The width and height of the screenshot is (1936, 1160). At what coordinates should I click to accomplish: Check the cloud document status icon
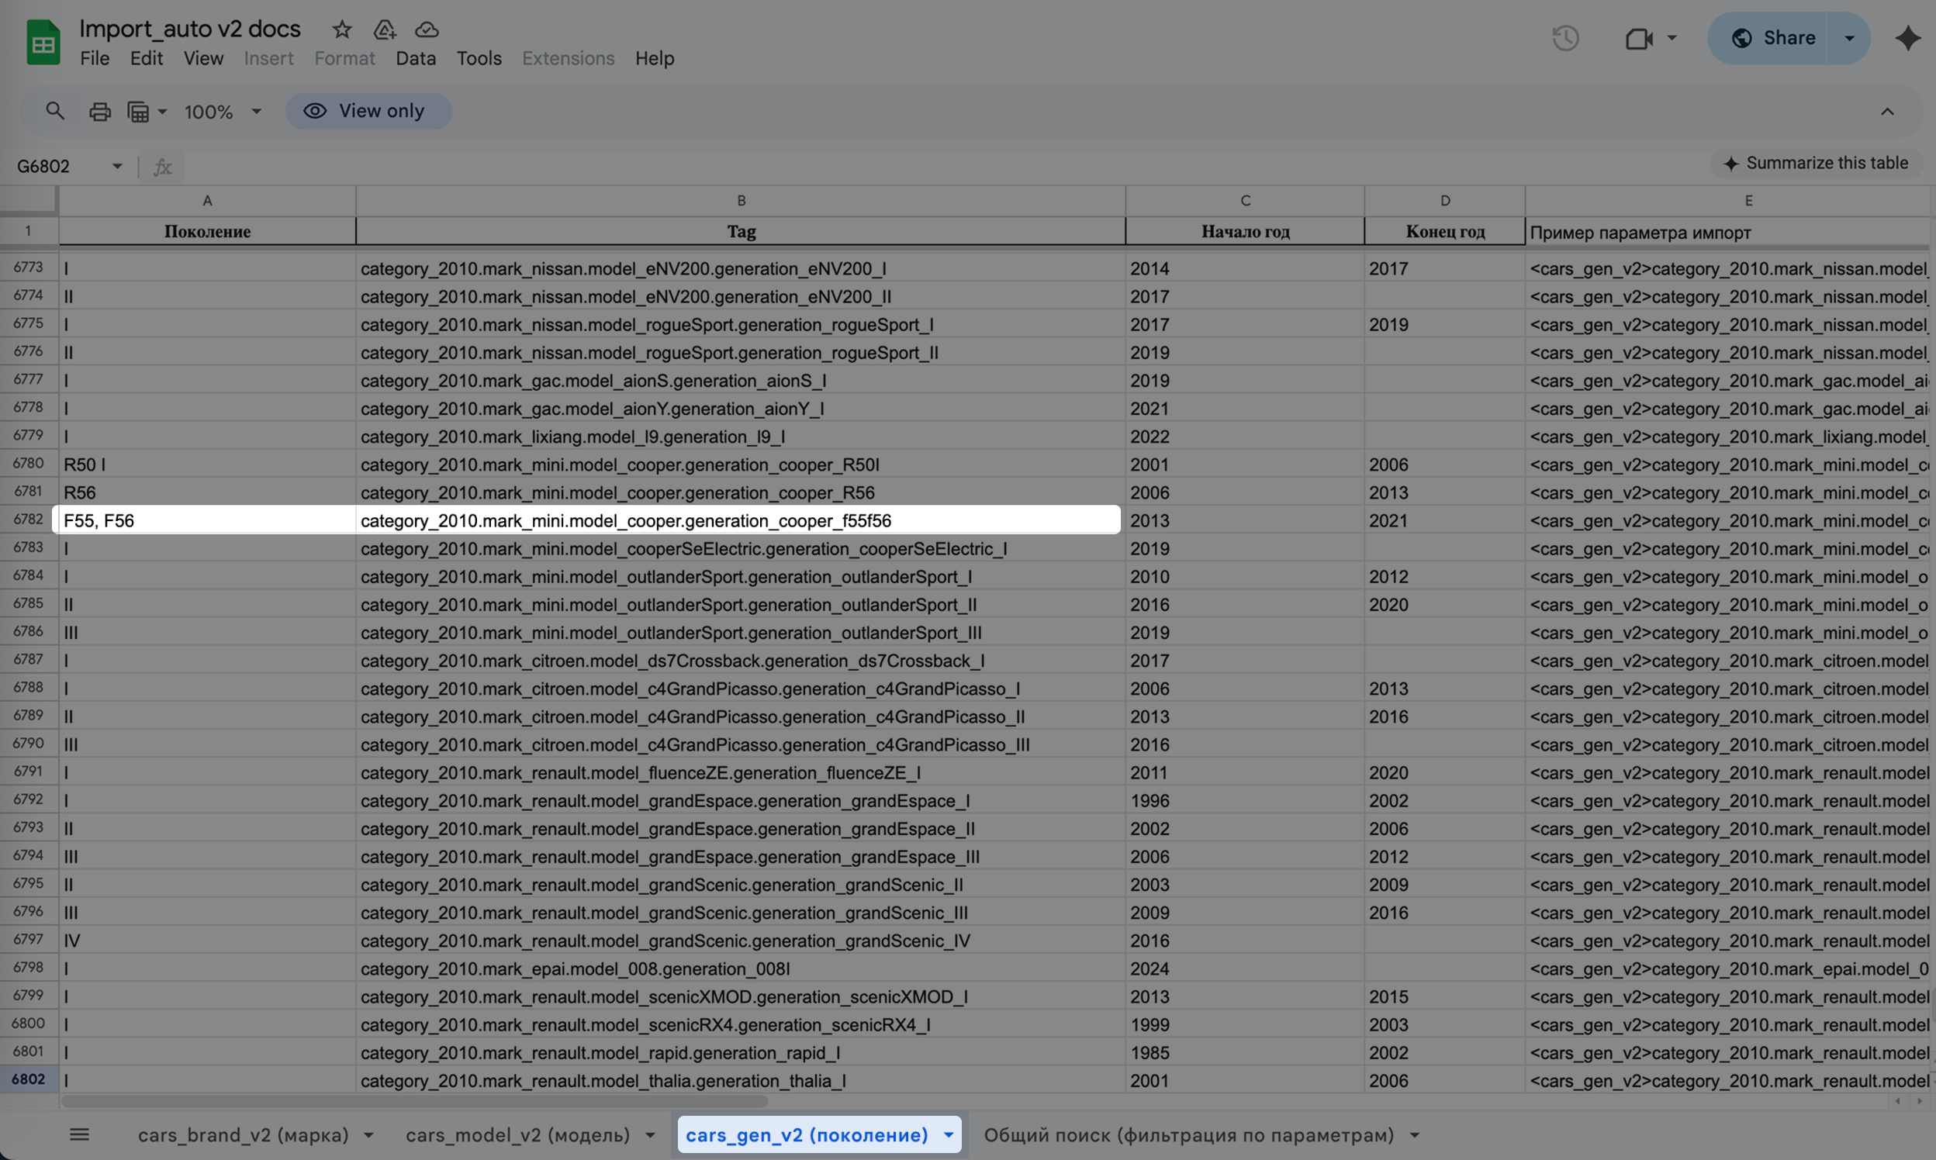[x=426, y=29]
